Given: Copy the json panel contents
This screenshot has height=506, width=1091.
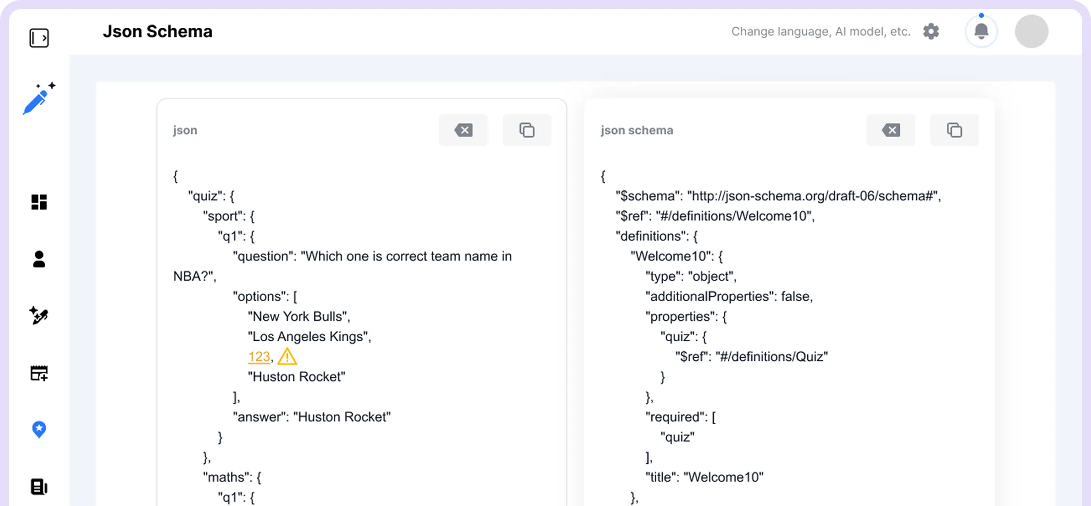Looking at the screenshot, I should click(x=527, y=130).
